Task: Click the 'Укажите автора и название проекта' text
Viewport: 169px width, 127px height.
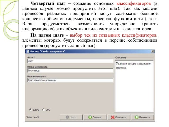Action: click(x=133, y=65)
